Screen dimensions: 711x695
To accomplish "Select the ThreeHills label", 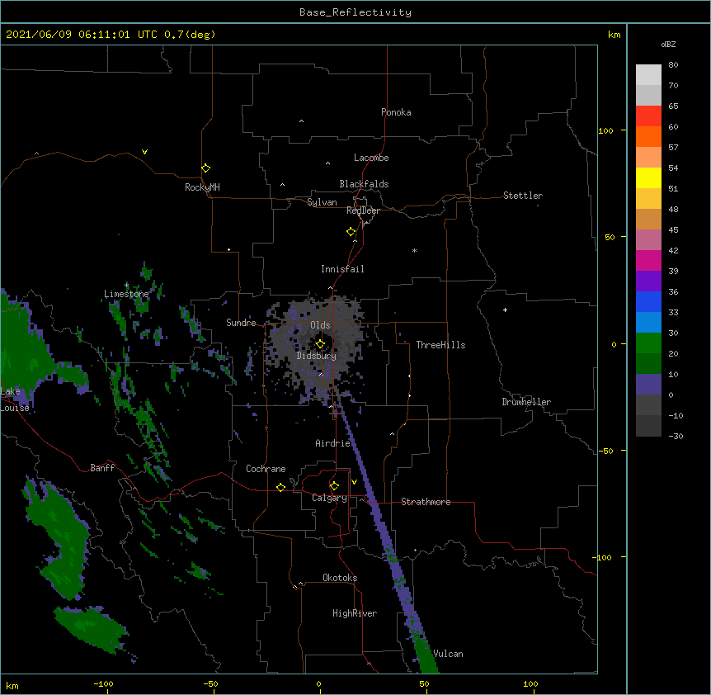I will click(x=440, y=345).
